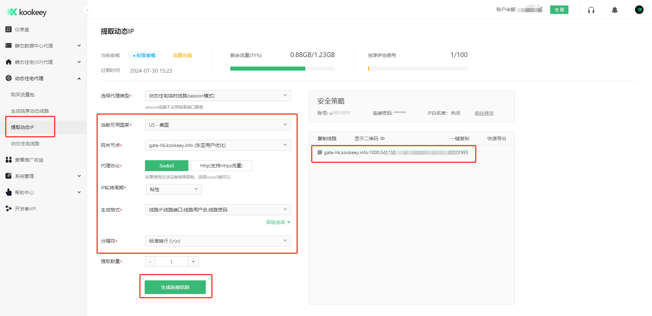The width and height of the screenshot is (652, 316).
Task: Click the notification bell icon
Action: coord(614,10)
